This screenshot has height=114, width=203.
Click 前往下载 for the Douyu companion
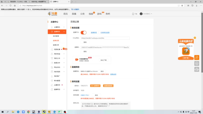click(104, 60)
